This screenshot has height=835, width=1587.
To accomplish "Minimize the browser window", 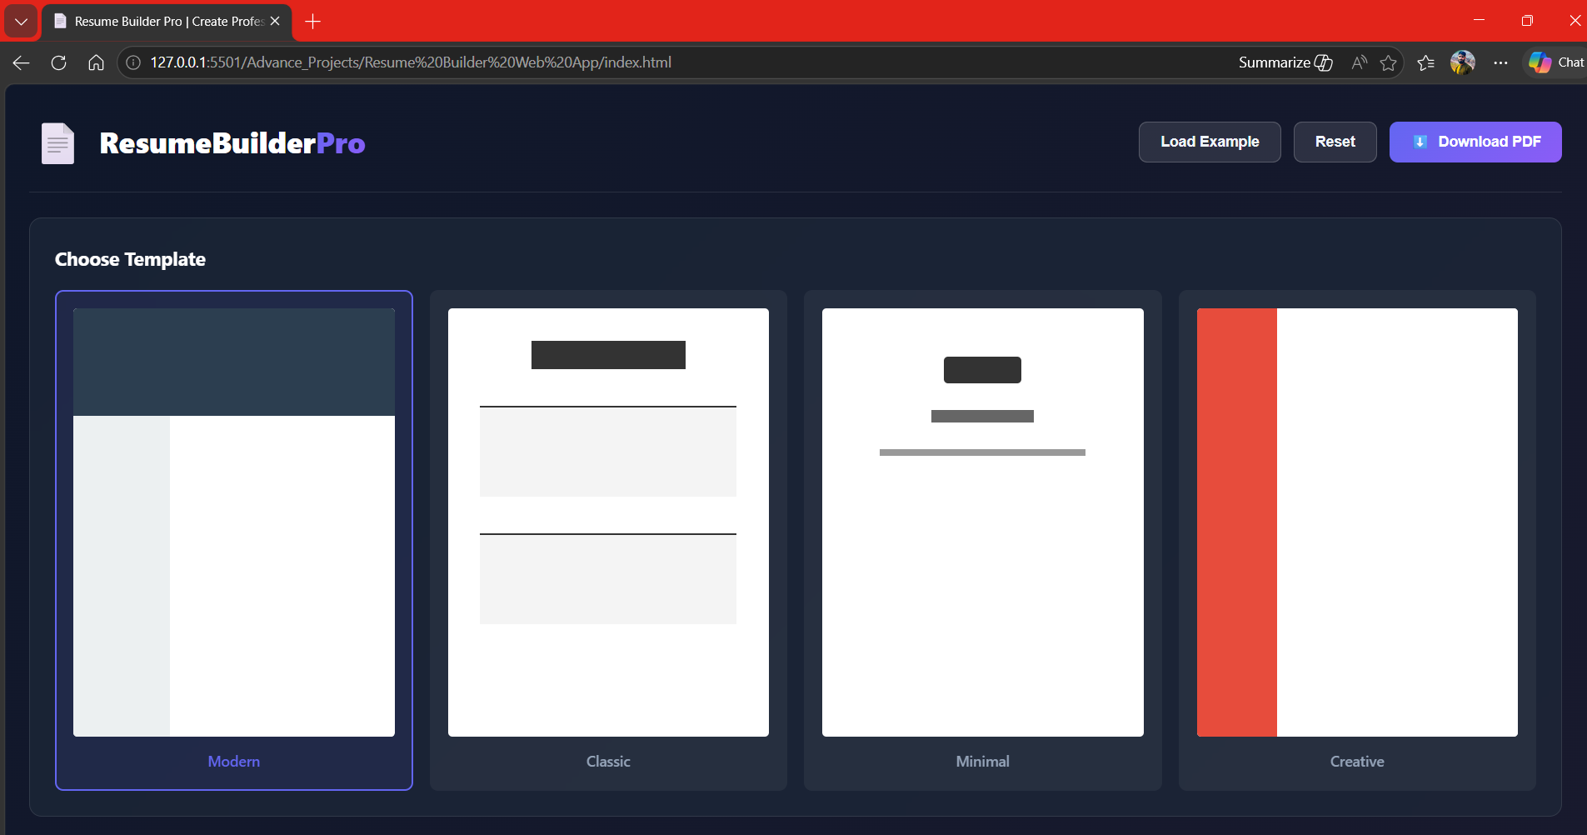I will pos(1480,20).
